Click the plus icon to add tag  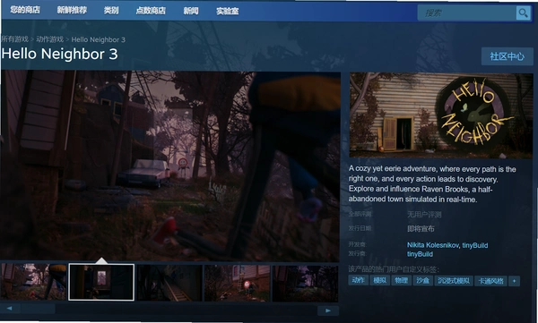point(514,281)
